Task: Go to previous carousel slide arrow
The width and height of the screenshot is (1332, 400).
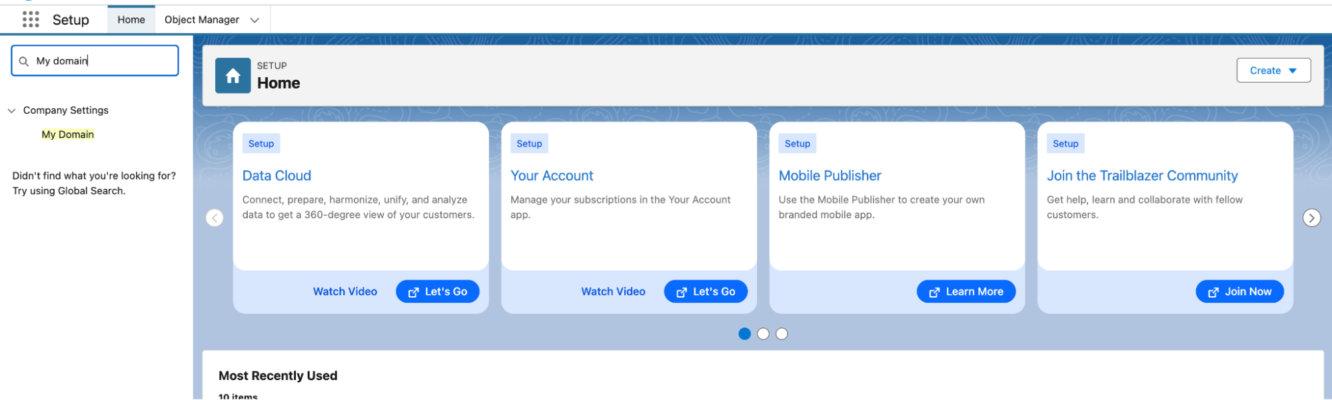Action: (215, 218)
